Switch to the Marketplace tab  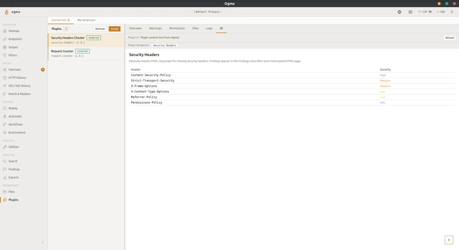click(86, 20)
